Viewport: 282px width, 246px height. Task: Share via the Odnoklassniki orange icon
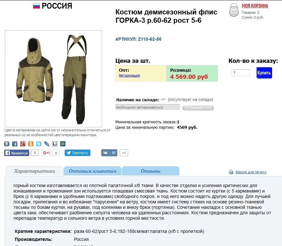click(30, 144)
